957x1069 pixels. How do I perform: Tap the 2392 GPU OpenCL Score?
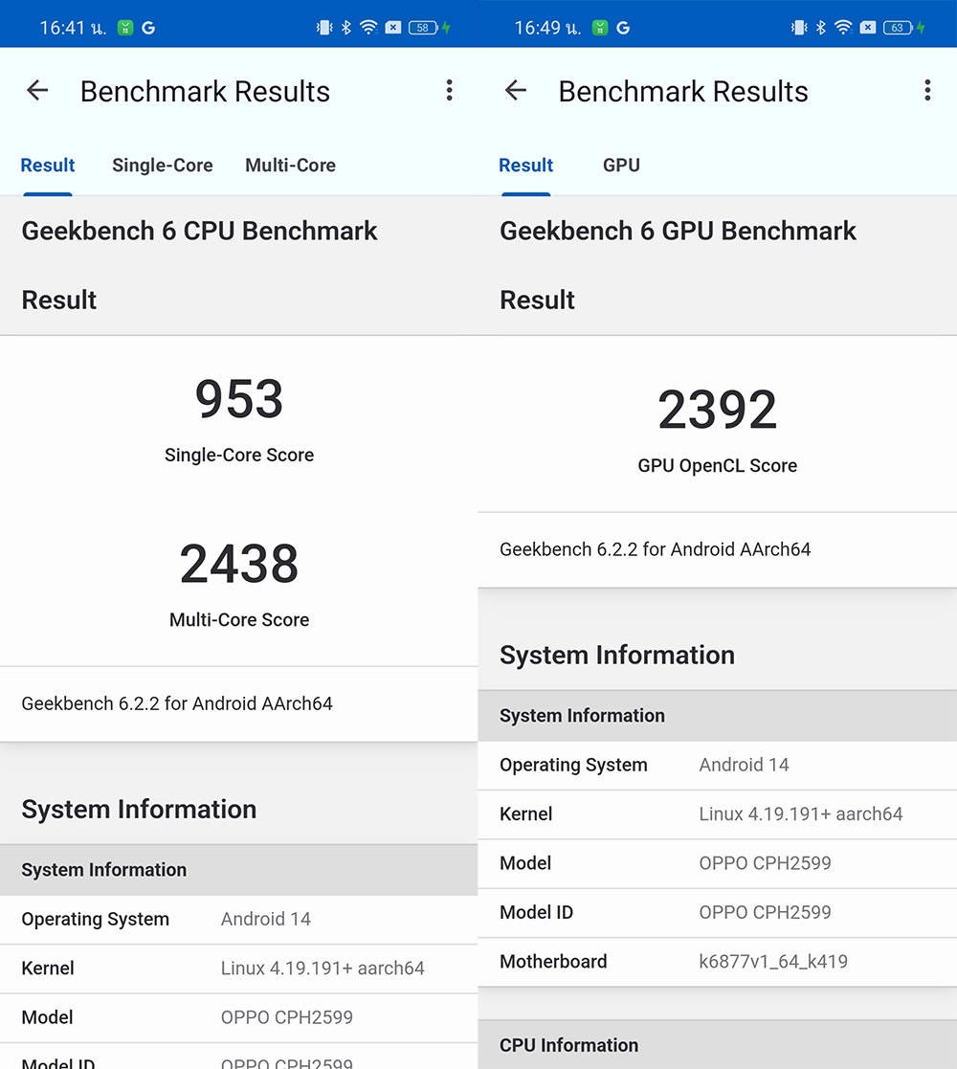click(718, 410)
